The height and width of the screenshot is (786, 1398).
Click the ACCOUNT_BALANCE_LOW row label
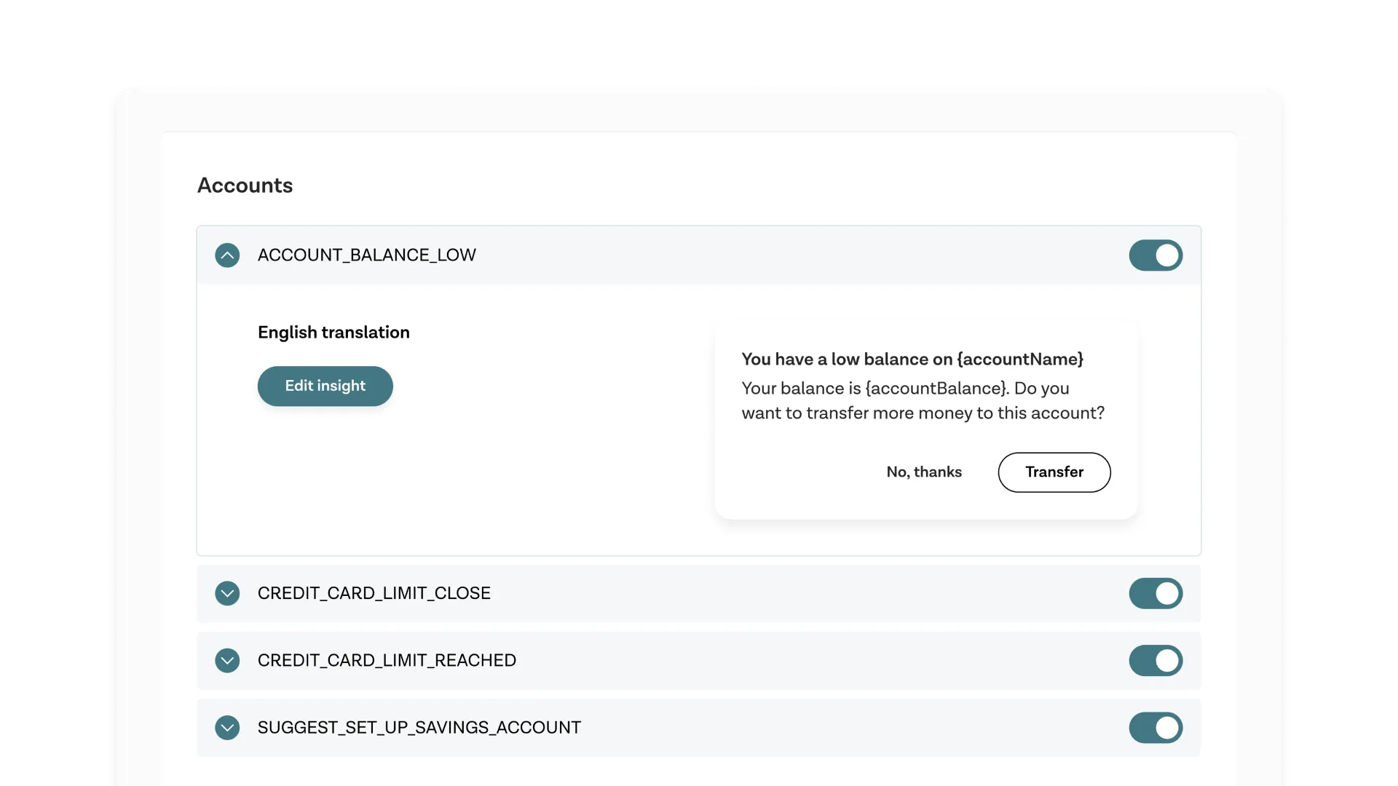click(366, 255)
